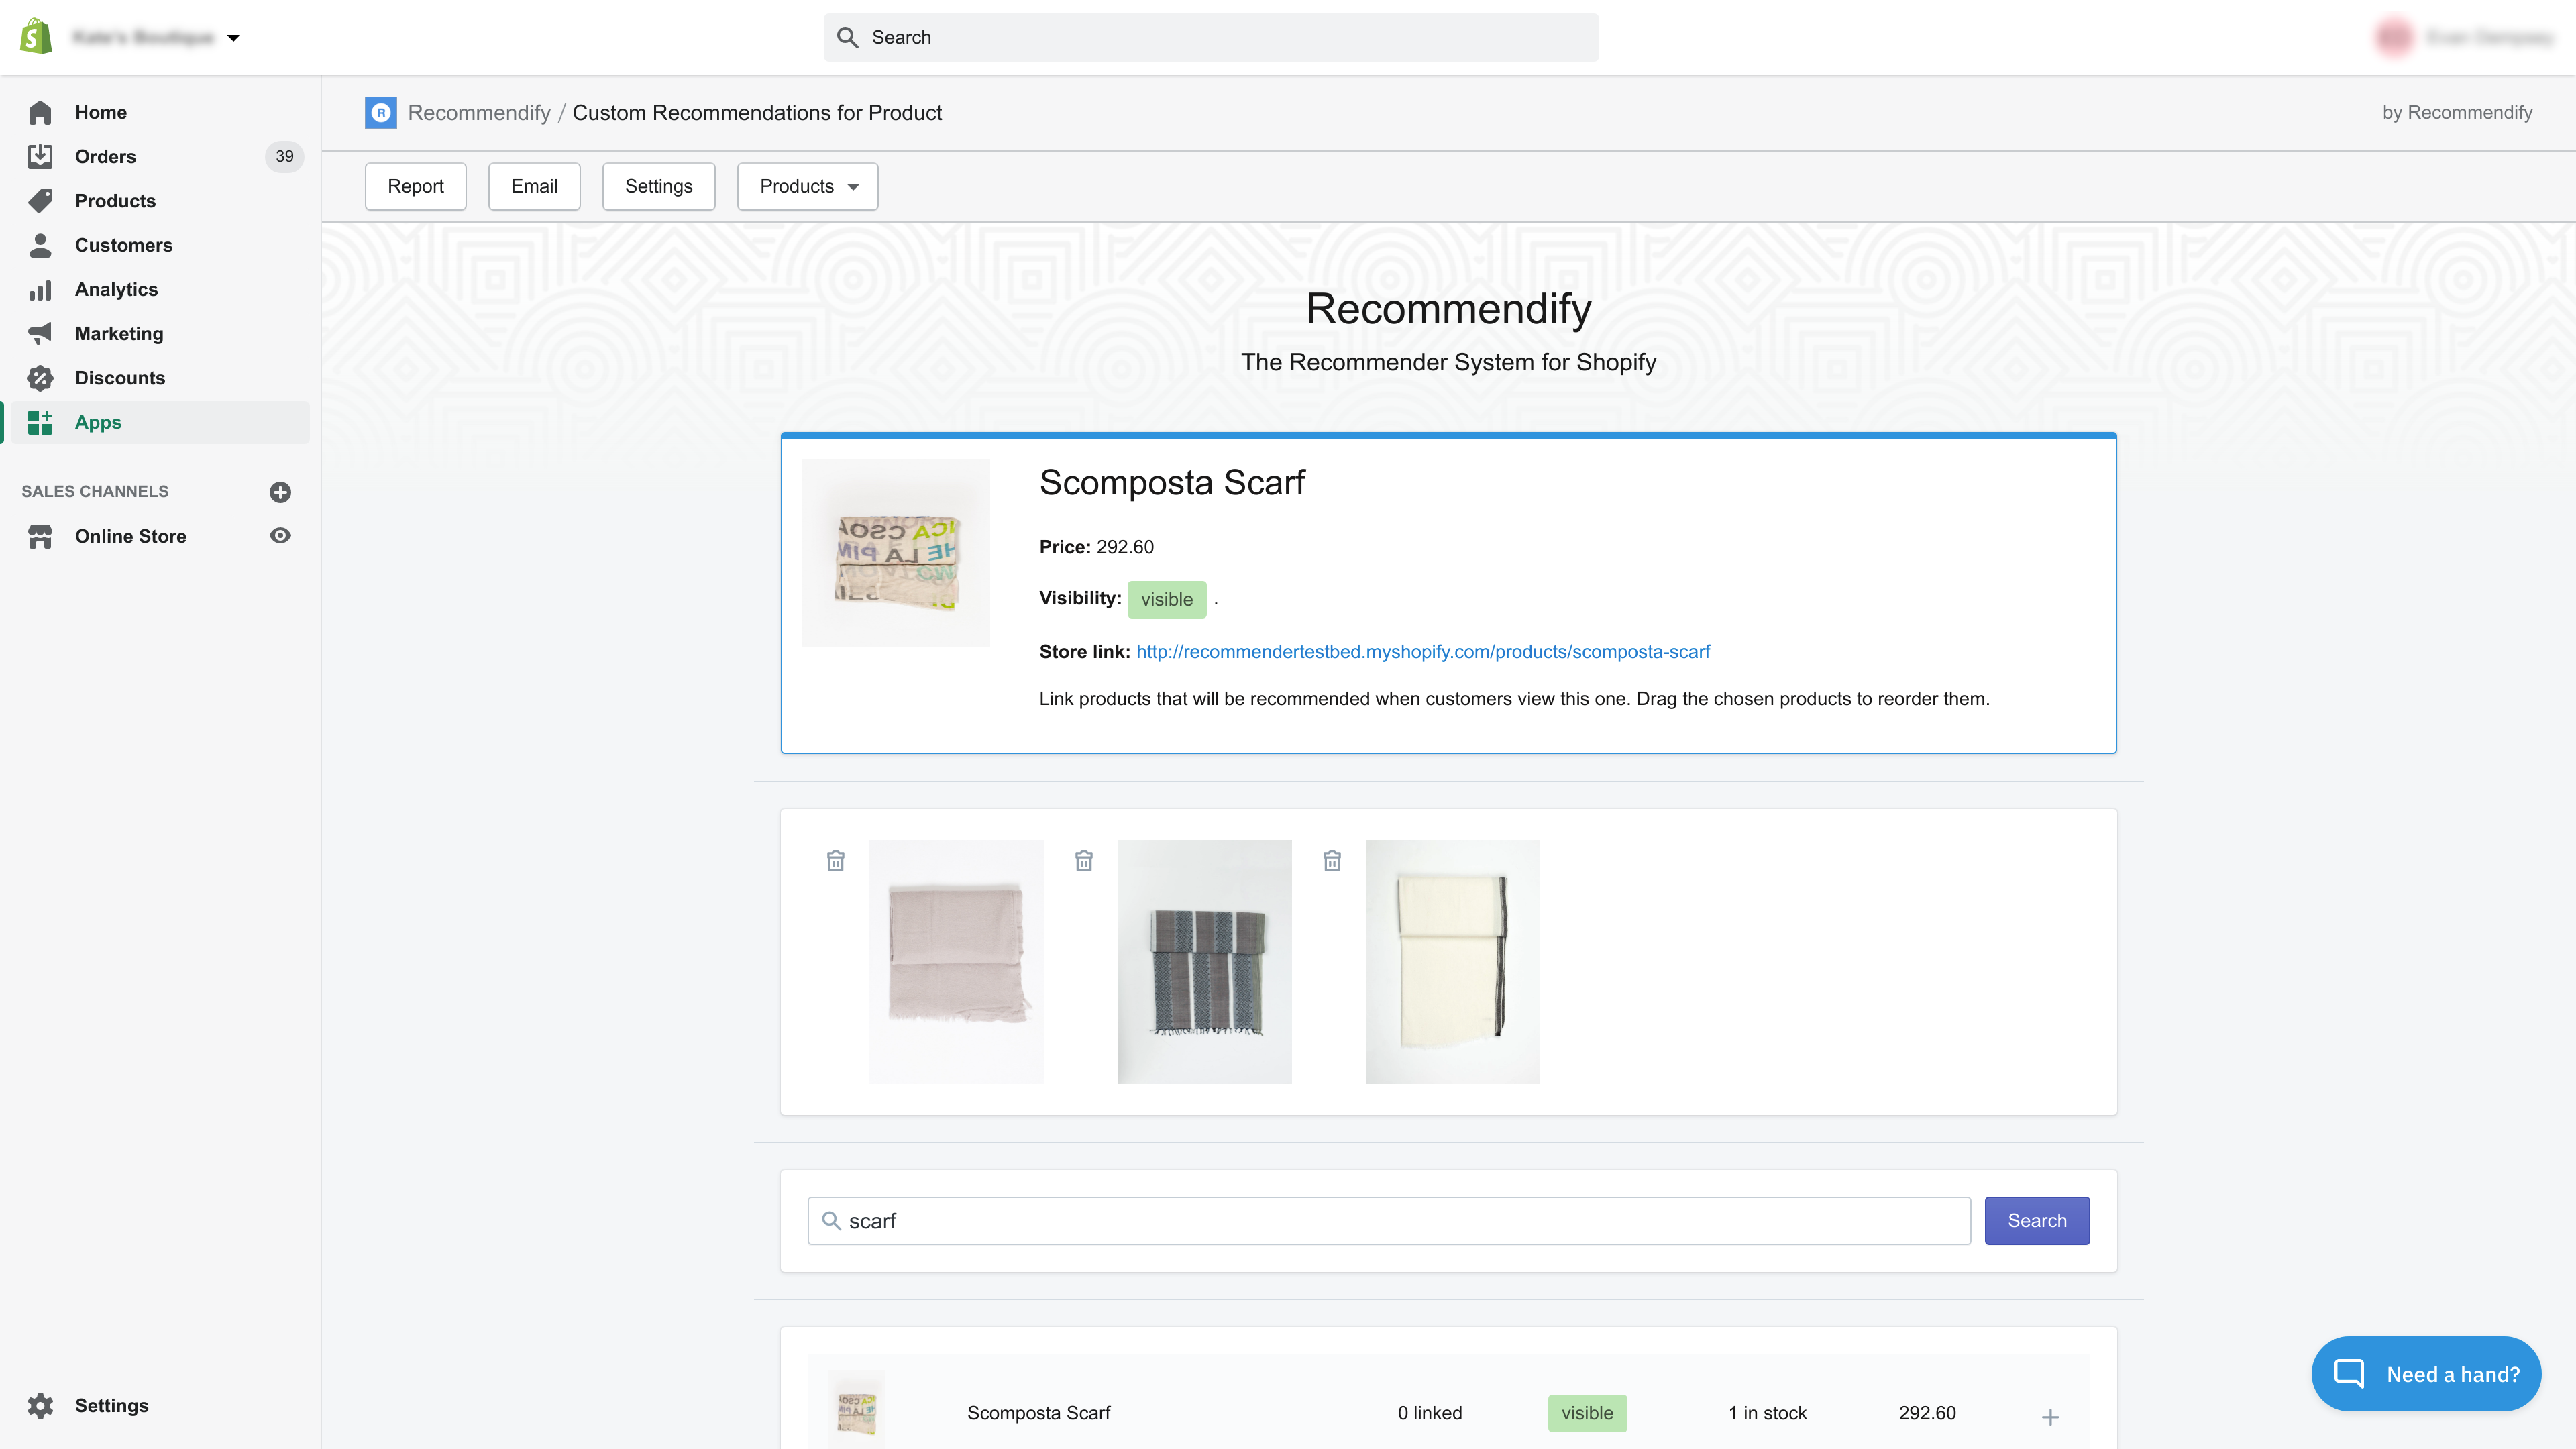
Task: Click the top search magnifier icon
Action: [x=848, y=37]
